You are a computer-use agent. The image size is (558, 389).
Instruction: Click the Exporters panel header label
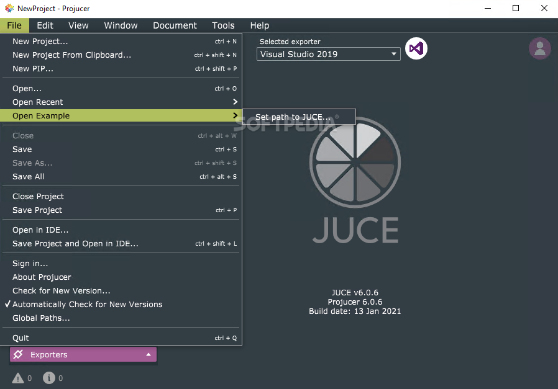coord(48,354)
